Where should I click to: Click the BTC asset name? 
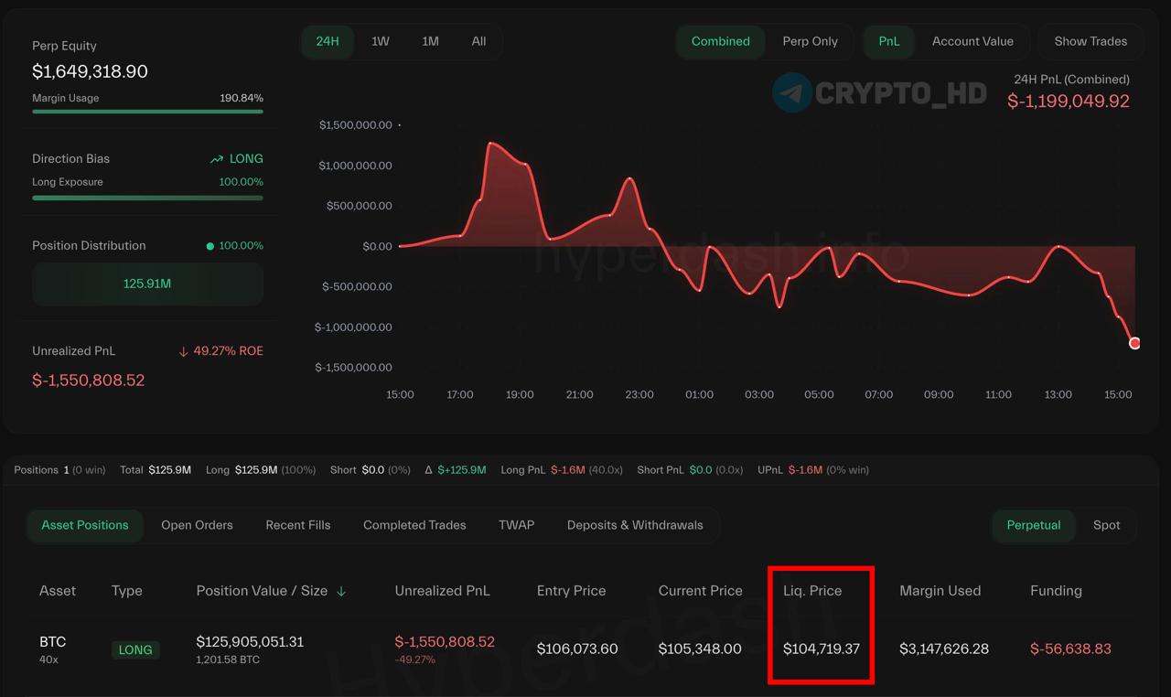tap(53, 641)
